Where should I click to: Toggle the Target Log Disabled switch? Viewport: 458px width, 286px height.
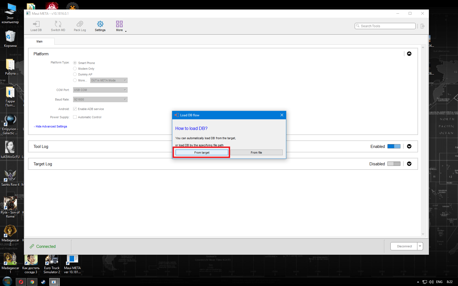pyautogui.click(x=394, y=164)
